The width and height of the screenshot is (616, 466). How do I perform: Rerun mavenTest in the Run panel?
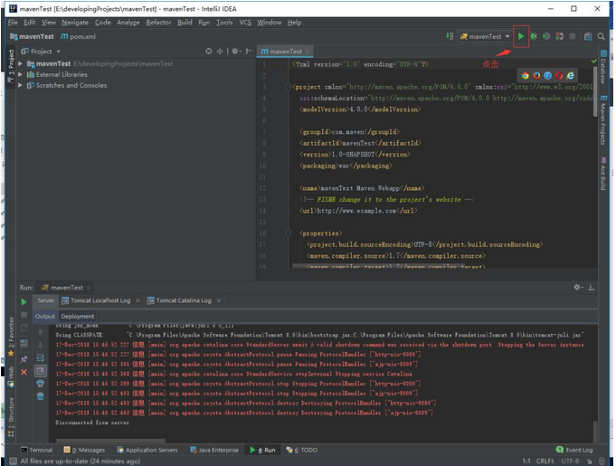(24, 301)
